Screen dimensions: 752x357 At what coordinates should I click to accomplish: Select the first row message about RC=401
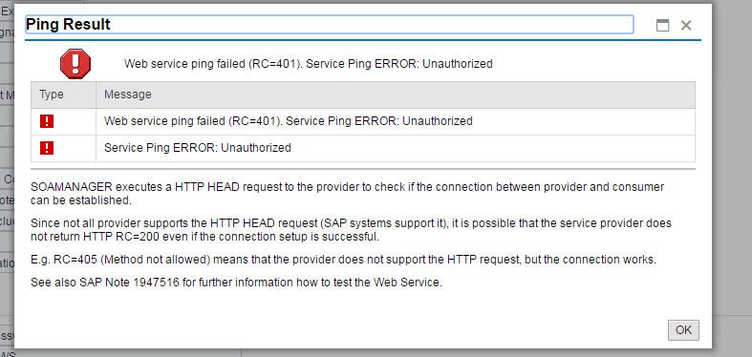[x=289, y=121]
